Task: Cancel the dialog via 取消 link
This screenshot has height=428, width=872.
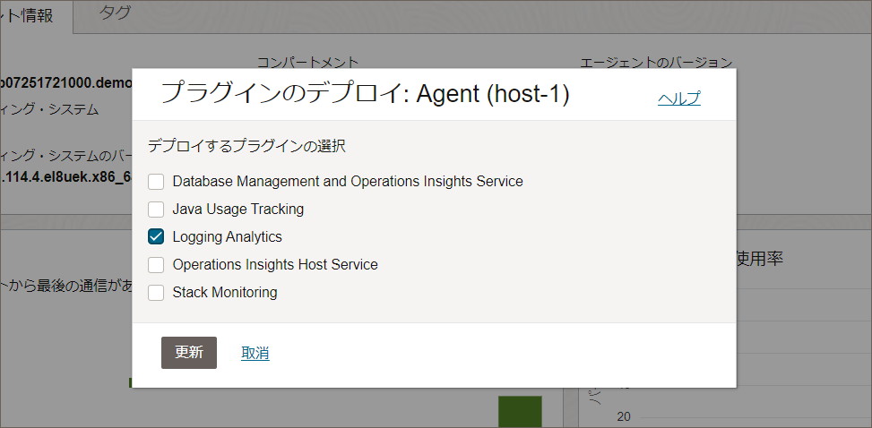Action: click(x=255, y=354)
